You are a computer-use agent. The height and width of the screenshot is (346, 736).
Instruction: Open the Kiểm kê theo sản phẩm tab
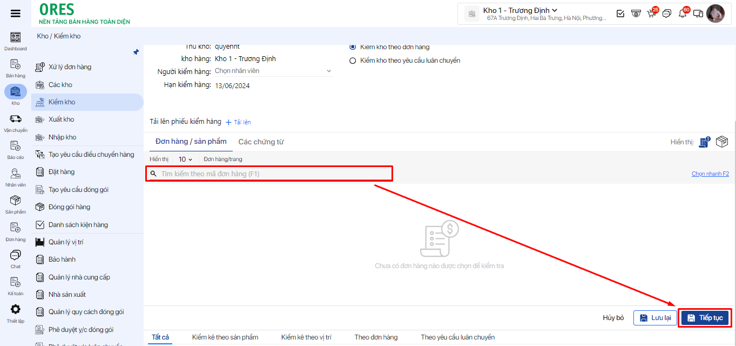click(x=225, y=337)
